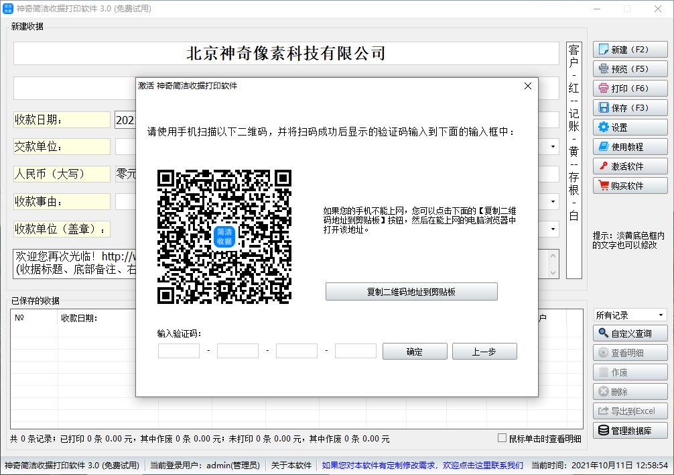This screenshot has height=475, width=674.
Task: Confirm code with 确定 button
Action: pyautogui.click(x=415, y=352)
